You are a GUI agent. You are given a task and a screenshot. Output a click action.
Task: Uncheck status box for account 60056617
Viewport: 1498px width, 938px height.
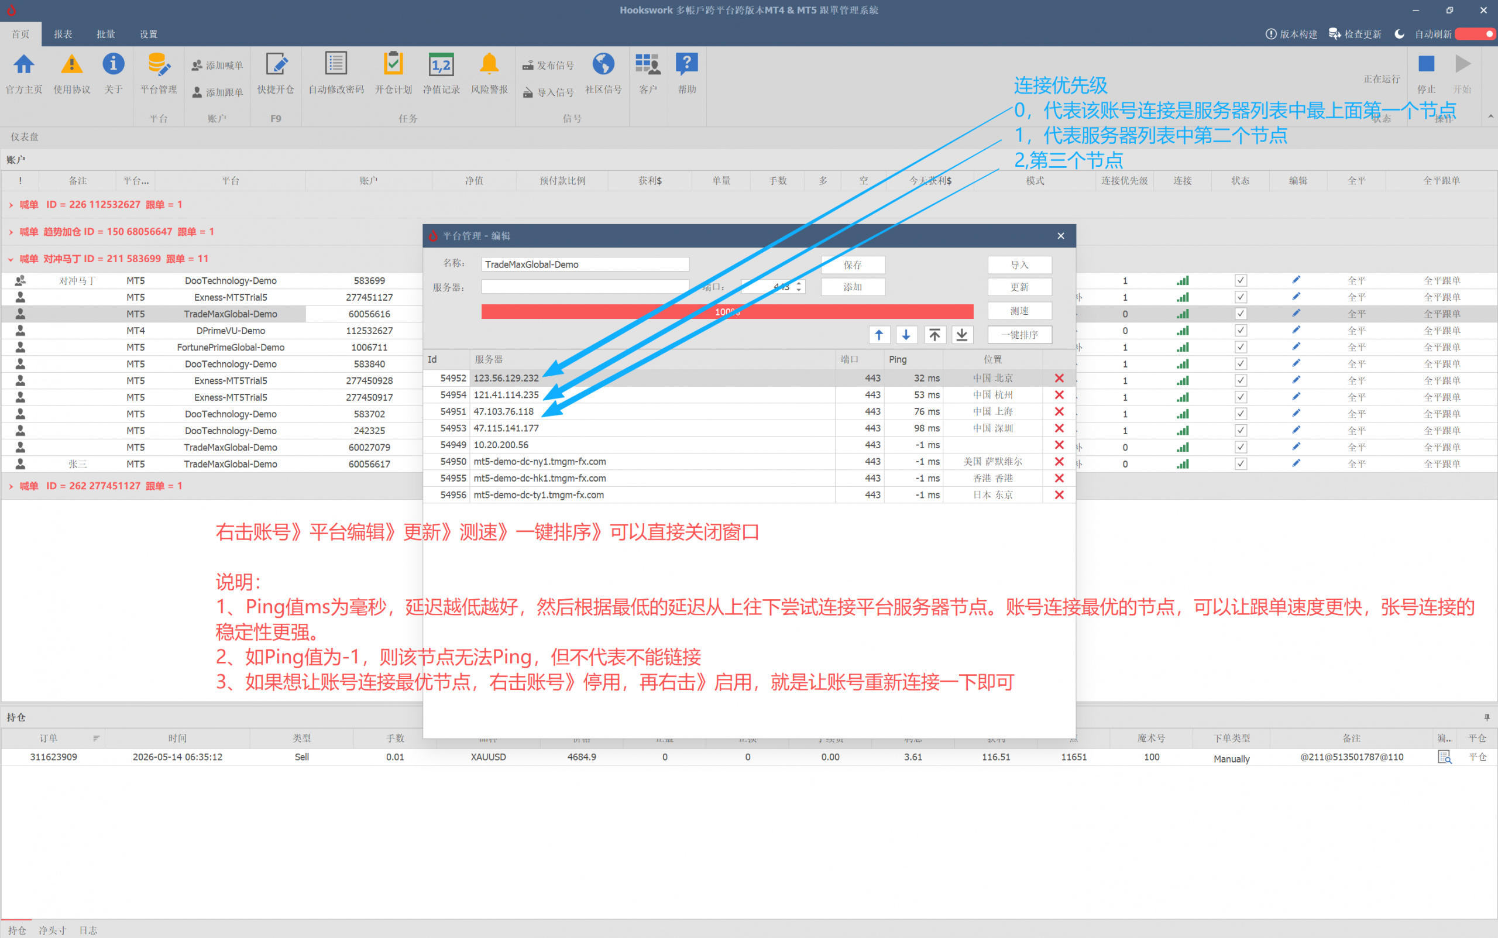pos(1240,463)
